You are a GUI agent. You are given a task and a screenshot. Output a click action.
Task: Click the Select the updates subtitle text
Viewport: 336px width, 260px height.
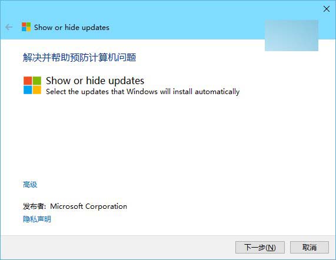click(143, 92)
